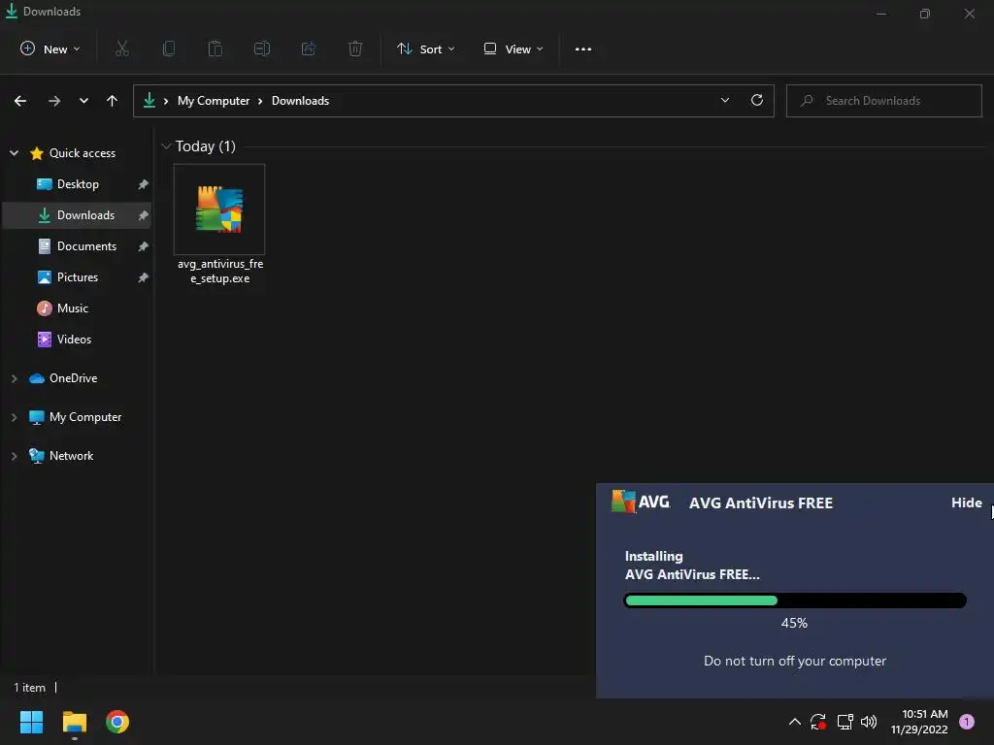Open the Windows Start menu
Viewport: 994px width, 745px height.
pos(31,722)
